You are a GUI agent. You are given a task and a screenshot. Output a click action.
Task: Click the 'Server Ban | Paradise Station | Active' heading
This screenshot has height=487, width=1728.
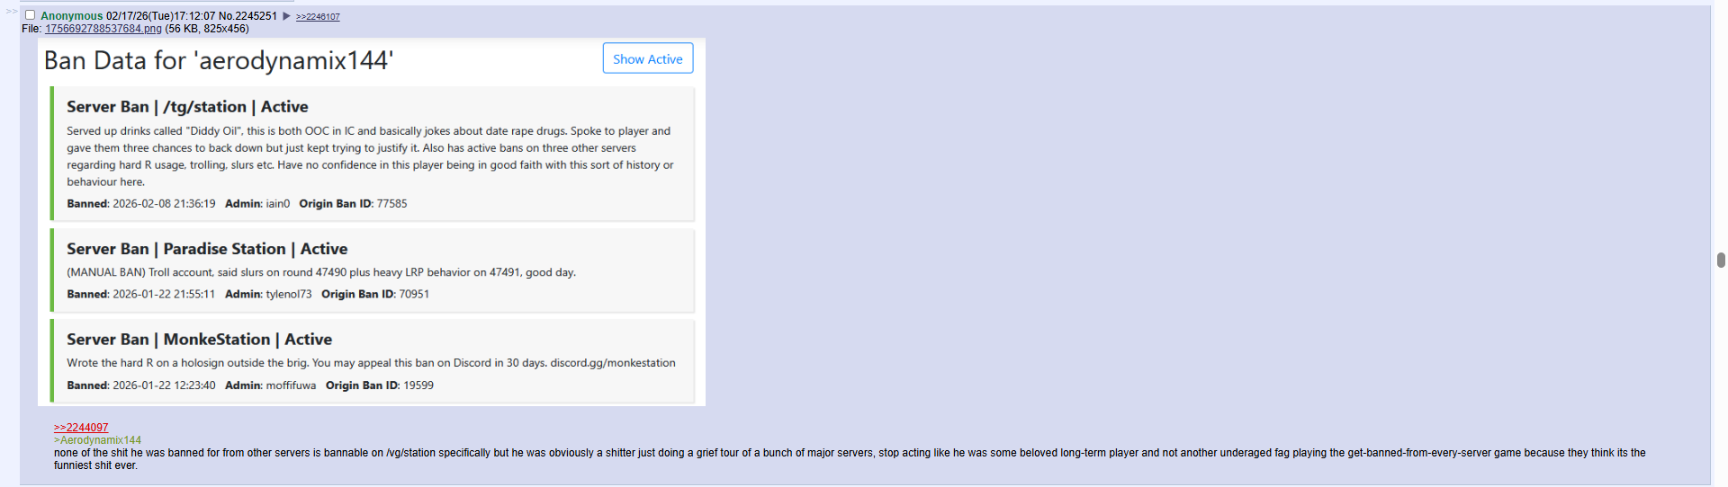click(207, 249)
